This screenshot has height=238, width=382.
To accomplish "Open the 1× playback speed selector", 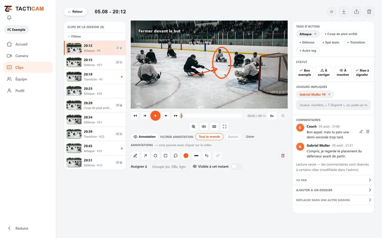I will click(x=272, y=116).
